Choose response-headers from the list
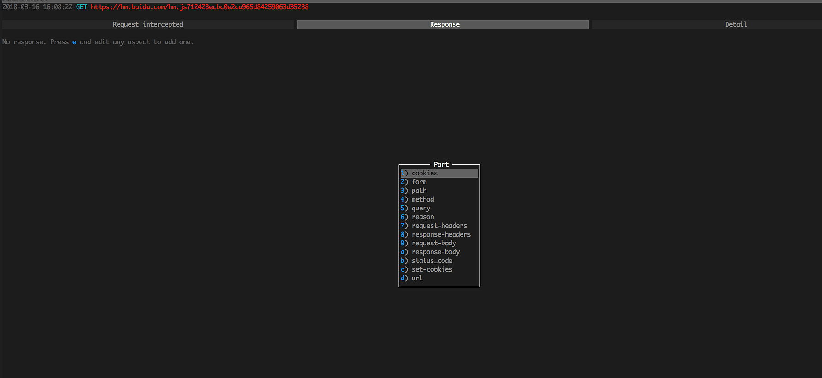This screenshot has width=822, height=378. point(441,234)
